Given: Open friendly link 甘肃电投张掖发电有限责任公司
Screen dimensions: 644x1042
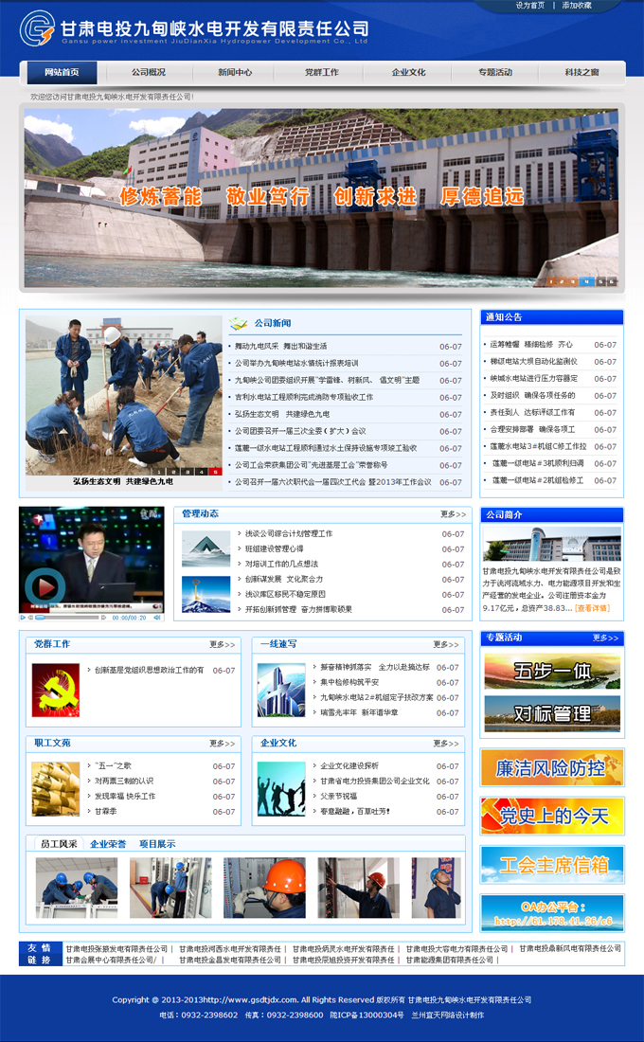Looking at the screenshot, I should click(x=116, y=949).
